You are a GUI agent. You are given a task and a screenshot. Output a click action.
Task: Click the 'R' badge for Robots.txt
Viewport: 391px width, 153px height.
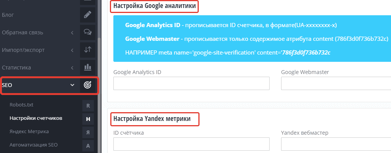pyautogui.click(x=88, y=105)
